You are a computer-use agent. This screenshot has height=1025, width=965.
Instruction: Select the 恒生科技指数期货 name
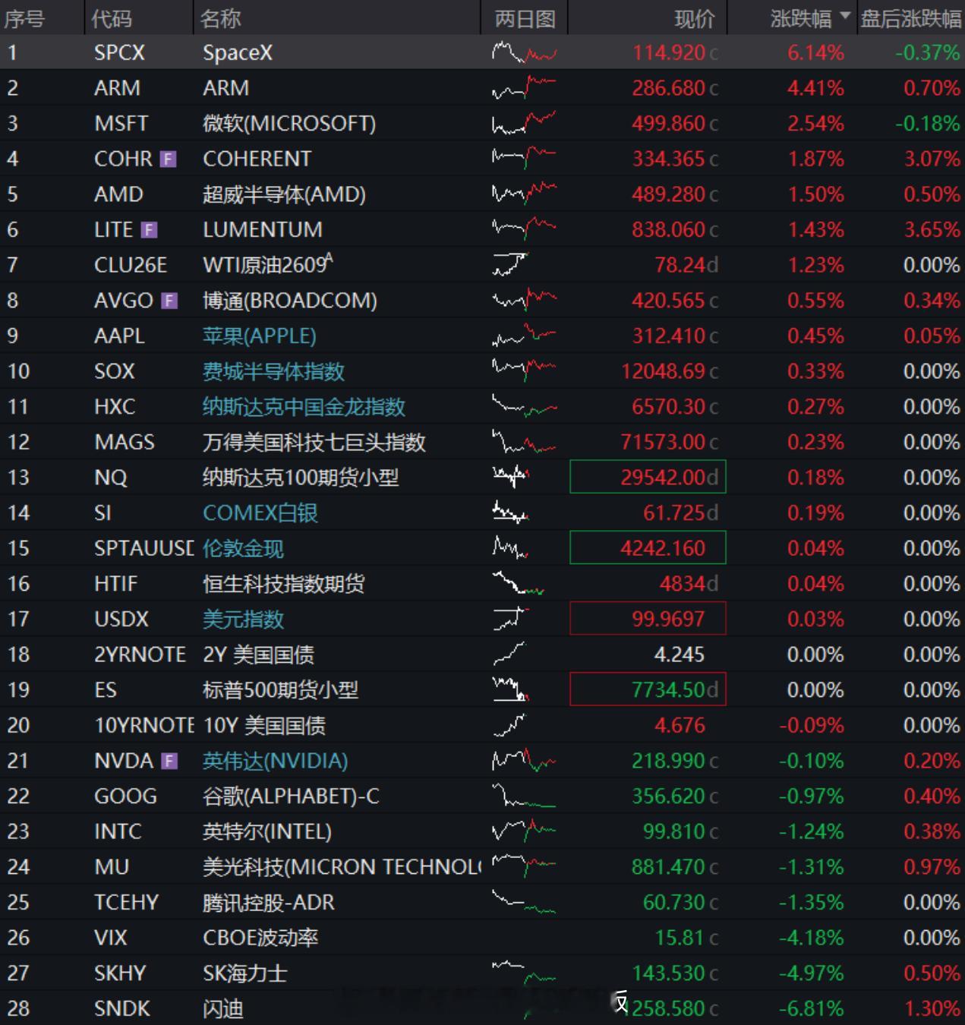[x=283, y=584]
